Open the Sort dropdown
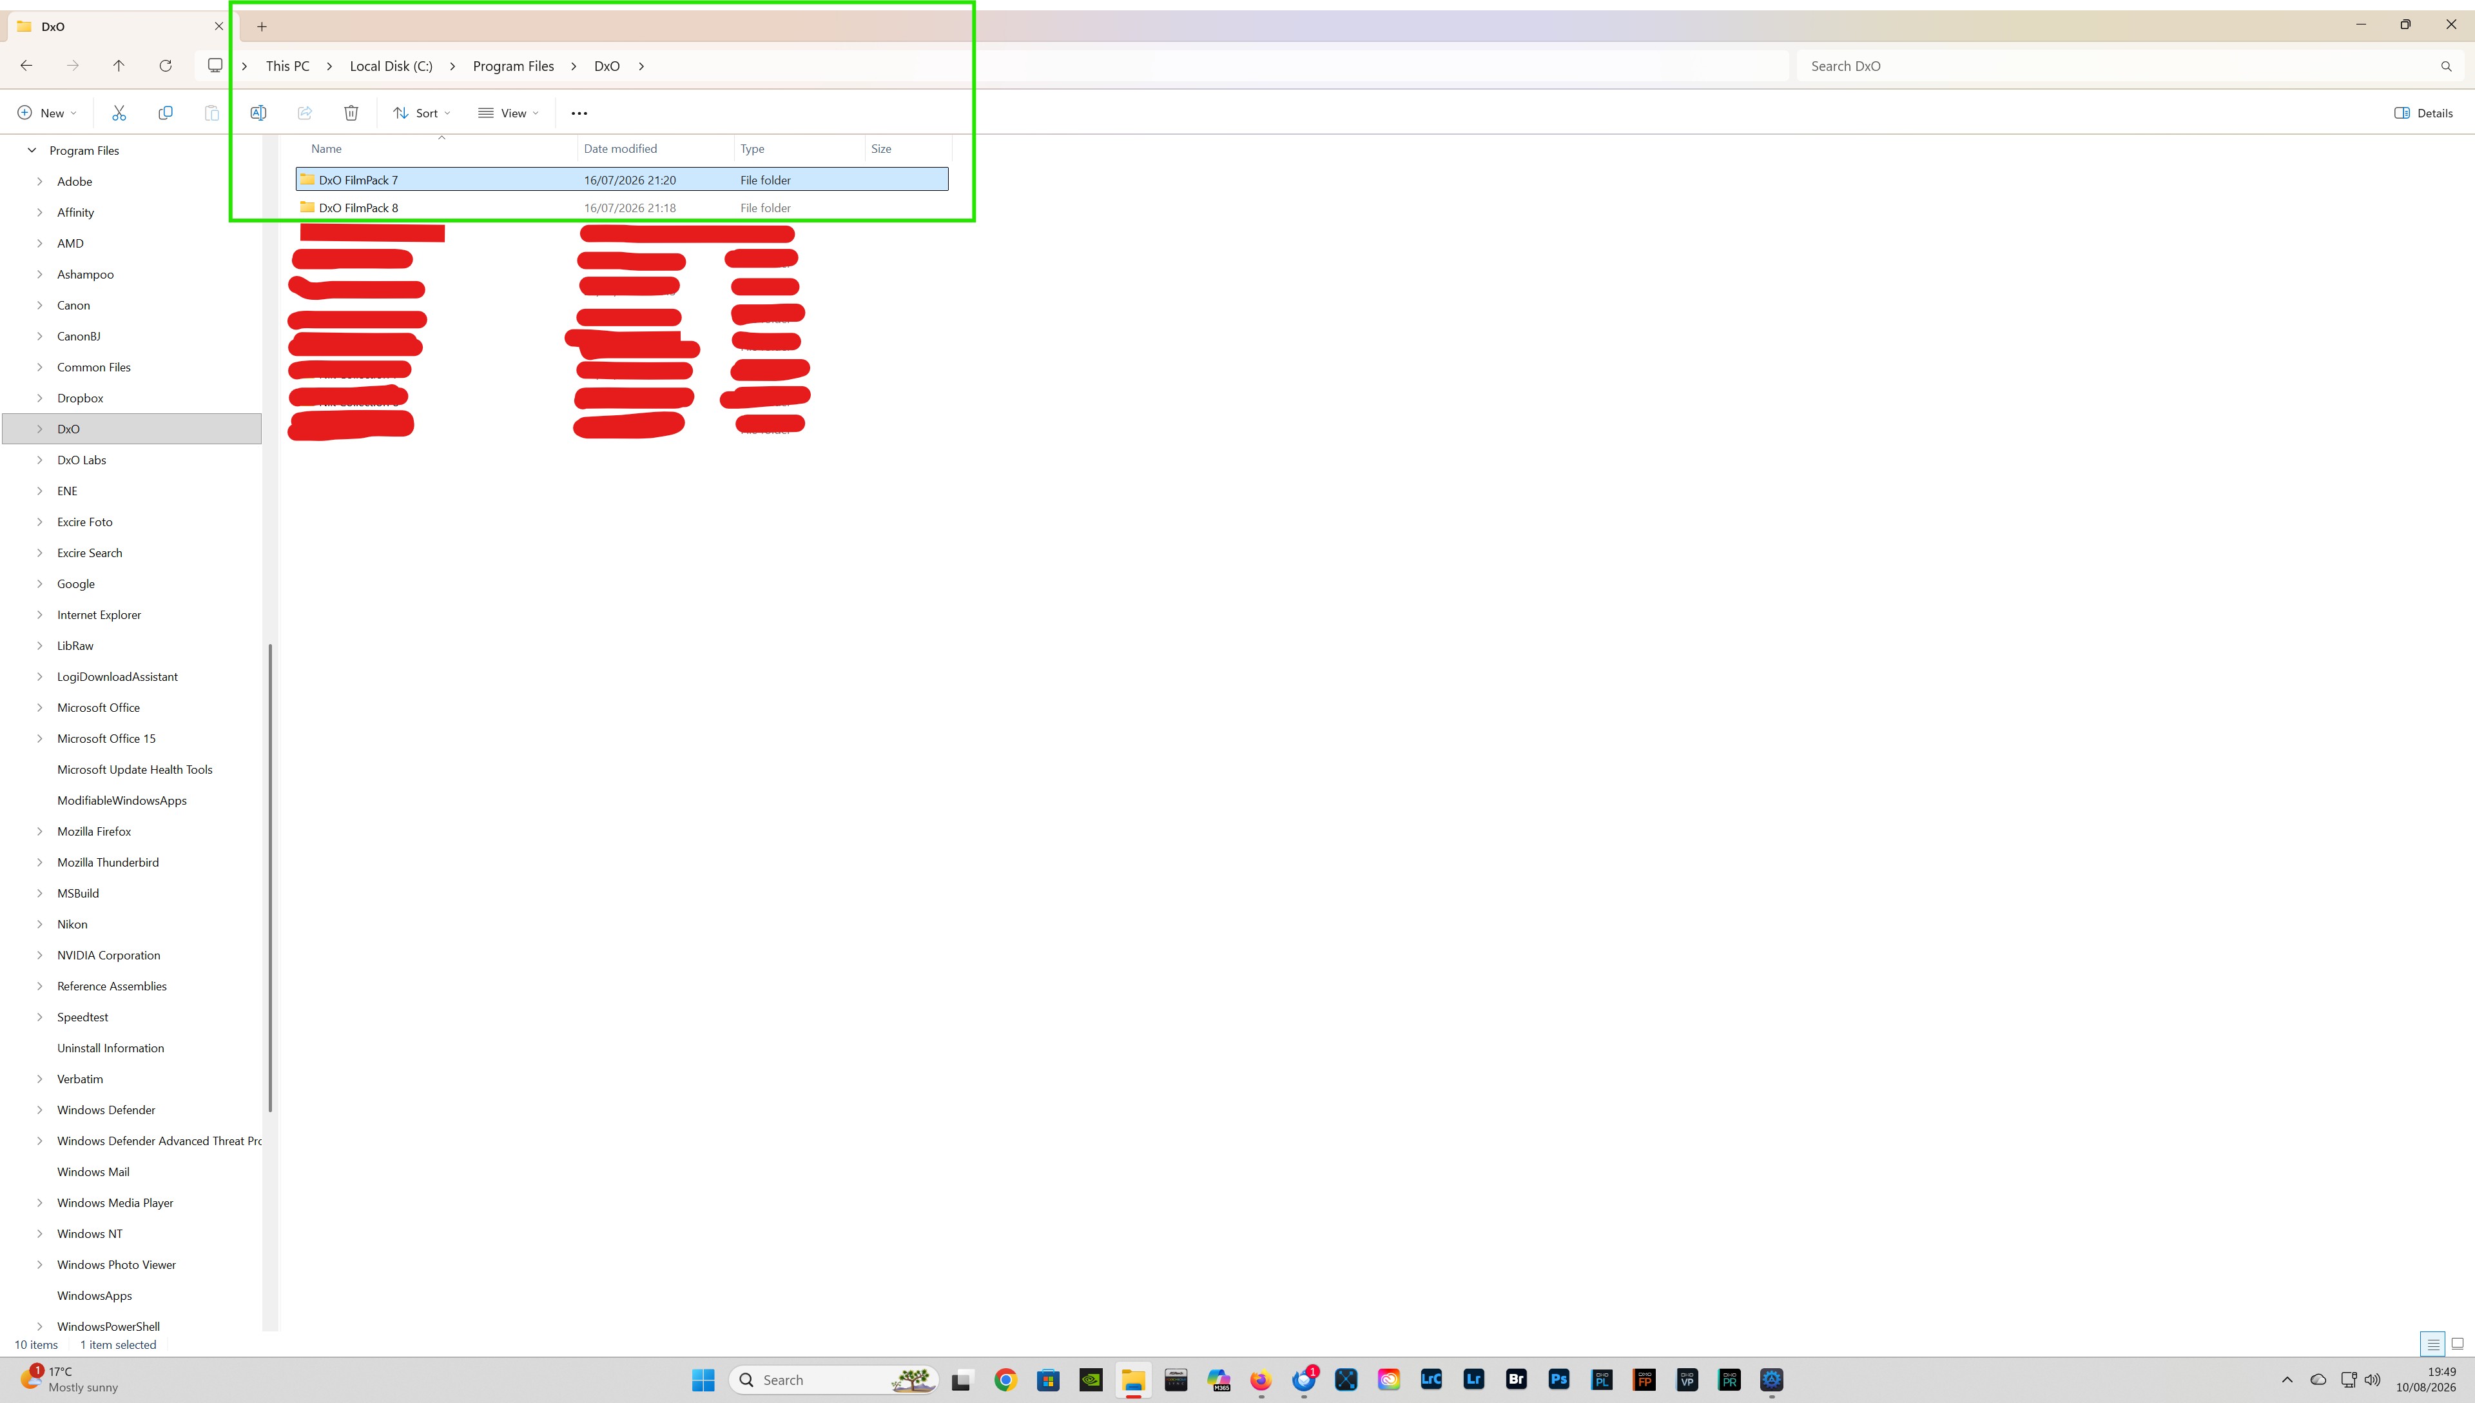The height and width of the screenshot is (1403, 2475). [x=422, y=113]
